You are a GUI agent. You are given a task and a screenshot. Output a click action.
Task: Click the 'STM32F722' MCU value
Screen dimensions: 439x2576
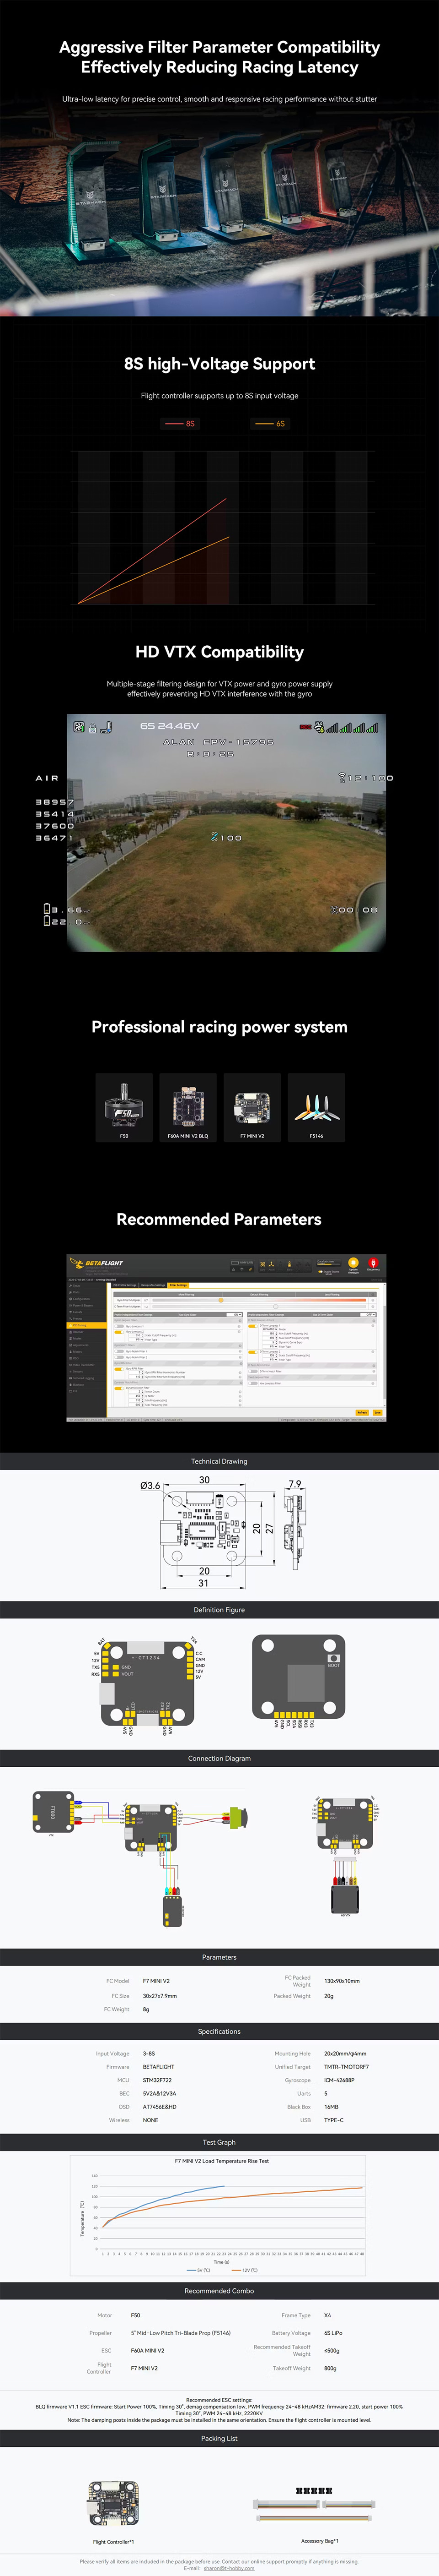157,2080
